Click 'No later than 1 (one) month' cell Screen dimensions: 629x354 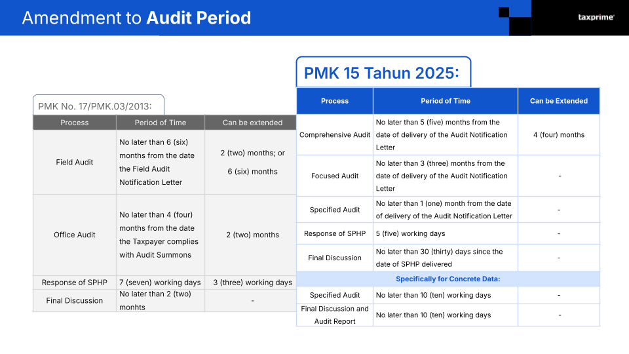(446, 210)
